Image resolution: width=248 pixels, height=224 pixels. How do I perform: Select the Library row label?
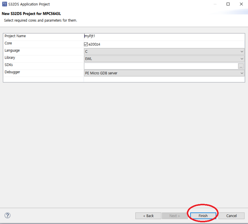tap(10, 58)
